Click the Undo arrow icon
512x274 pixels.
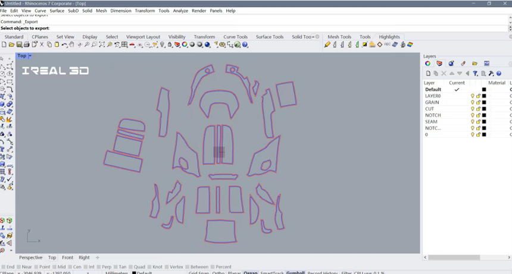[64, 45]
